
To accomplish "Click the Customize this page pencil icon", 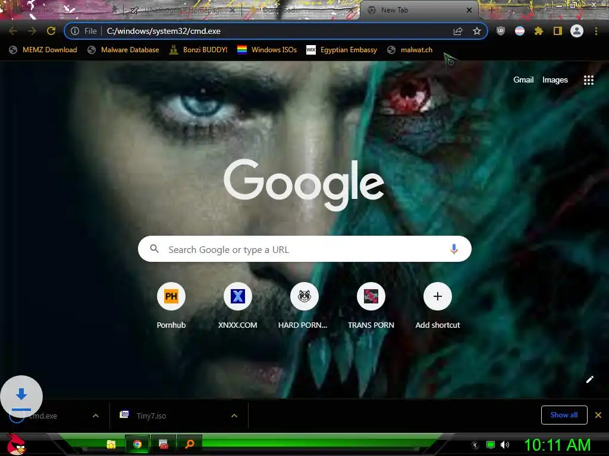I will tap(589, 379).
